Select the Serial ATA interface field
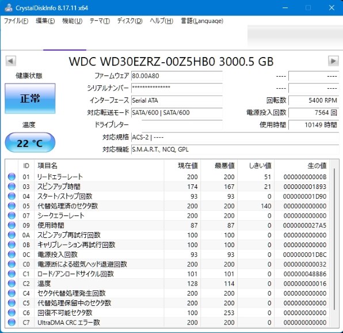 point(177,100)
